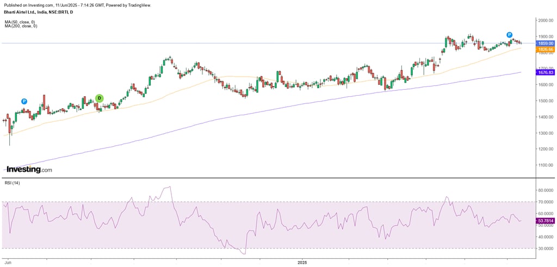Click the Published on Investing.com header text
The width and height of the screenshot is (557, 267).
coord(77,5)
